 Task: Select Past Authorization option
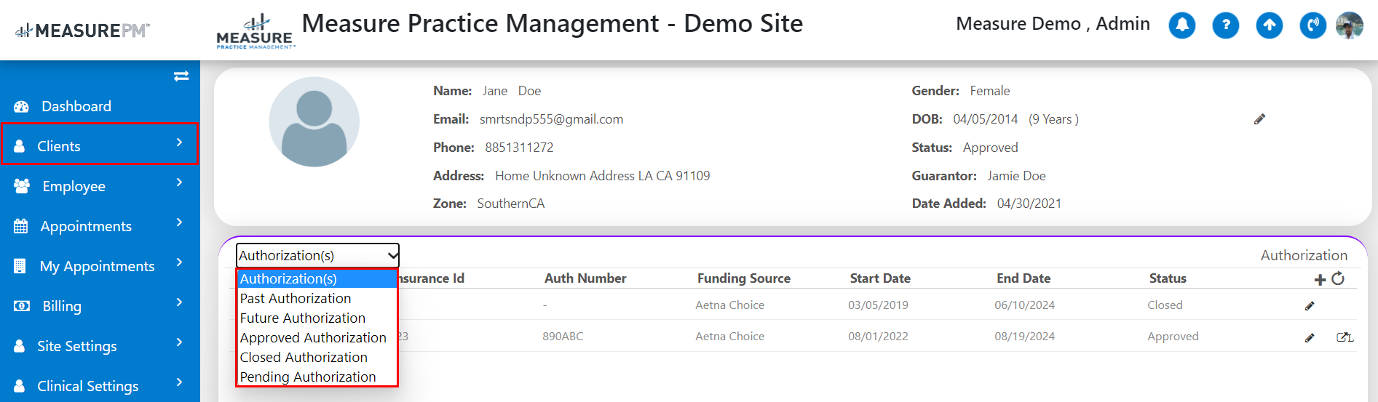tap(296, 298)
